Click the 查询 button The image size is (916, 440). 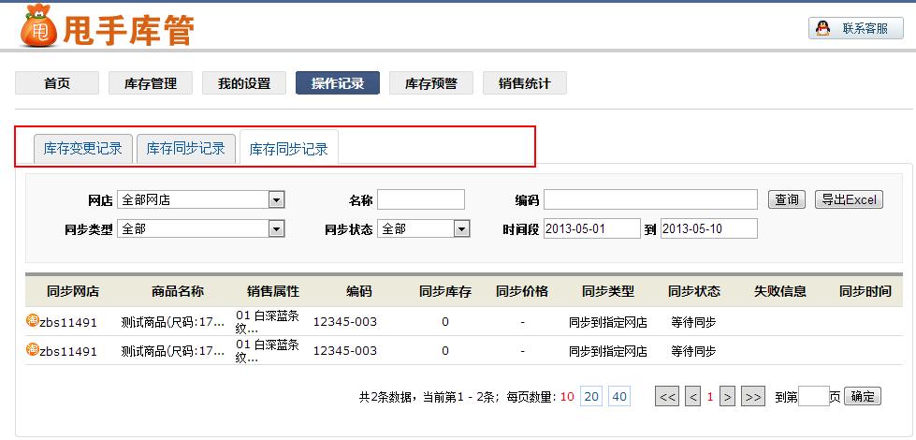click(787, 199)
